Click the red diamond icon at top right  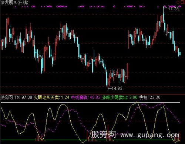tap(178, 2)
